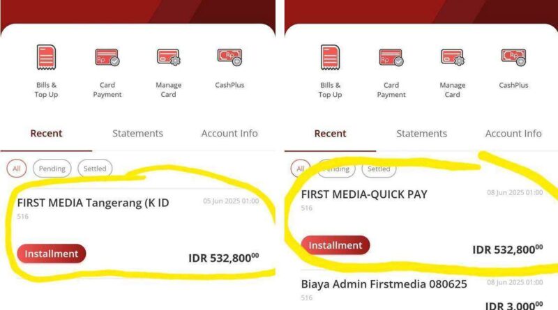Screen dimensions: 558x310
Task: Switch to Statements tab in right screen
Action: click(422, 134)
